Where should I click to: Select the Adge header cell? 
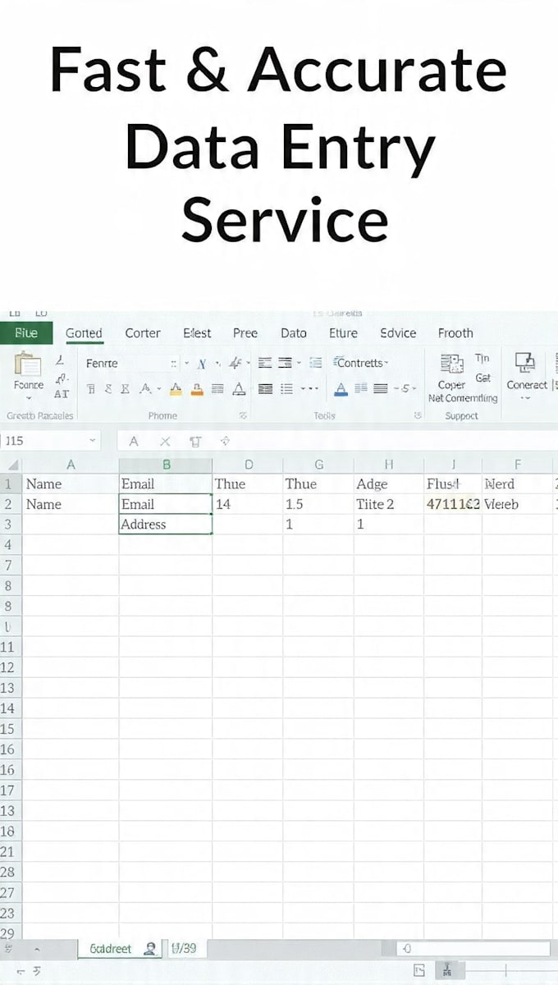[x=389, y=484]
